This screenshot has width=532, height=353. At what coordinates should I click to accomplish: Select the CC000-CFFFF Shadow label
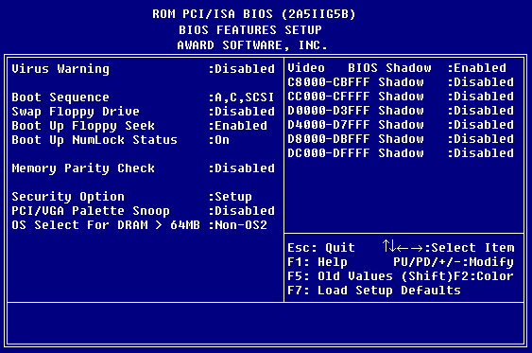coord(355,97)
